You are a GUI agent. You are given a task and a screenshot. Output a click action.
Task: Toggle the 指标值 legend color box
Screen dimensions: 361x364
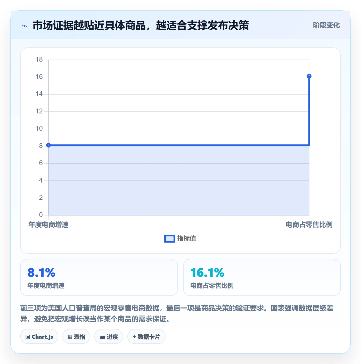pos(170,239)
